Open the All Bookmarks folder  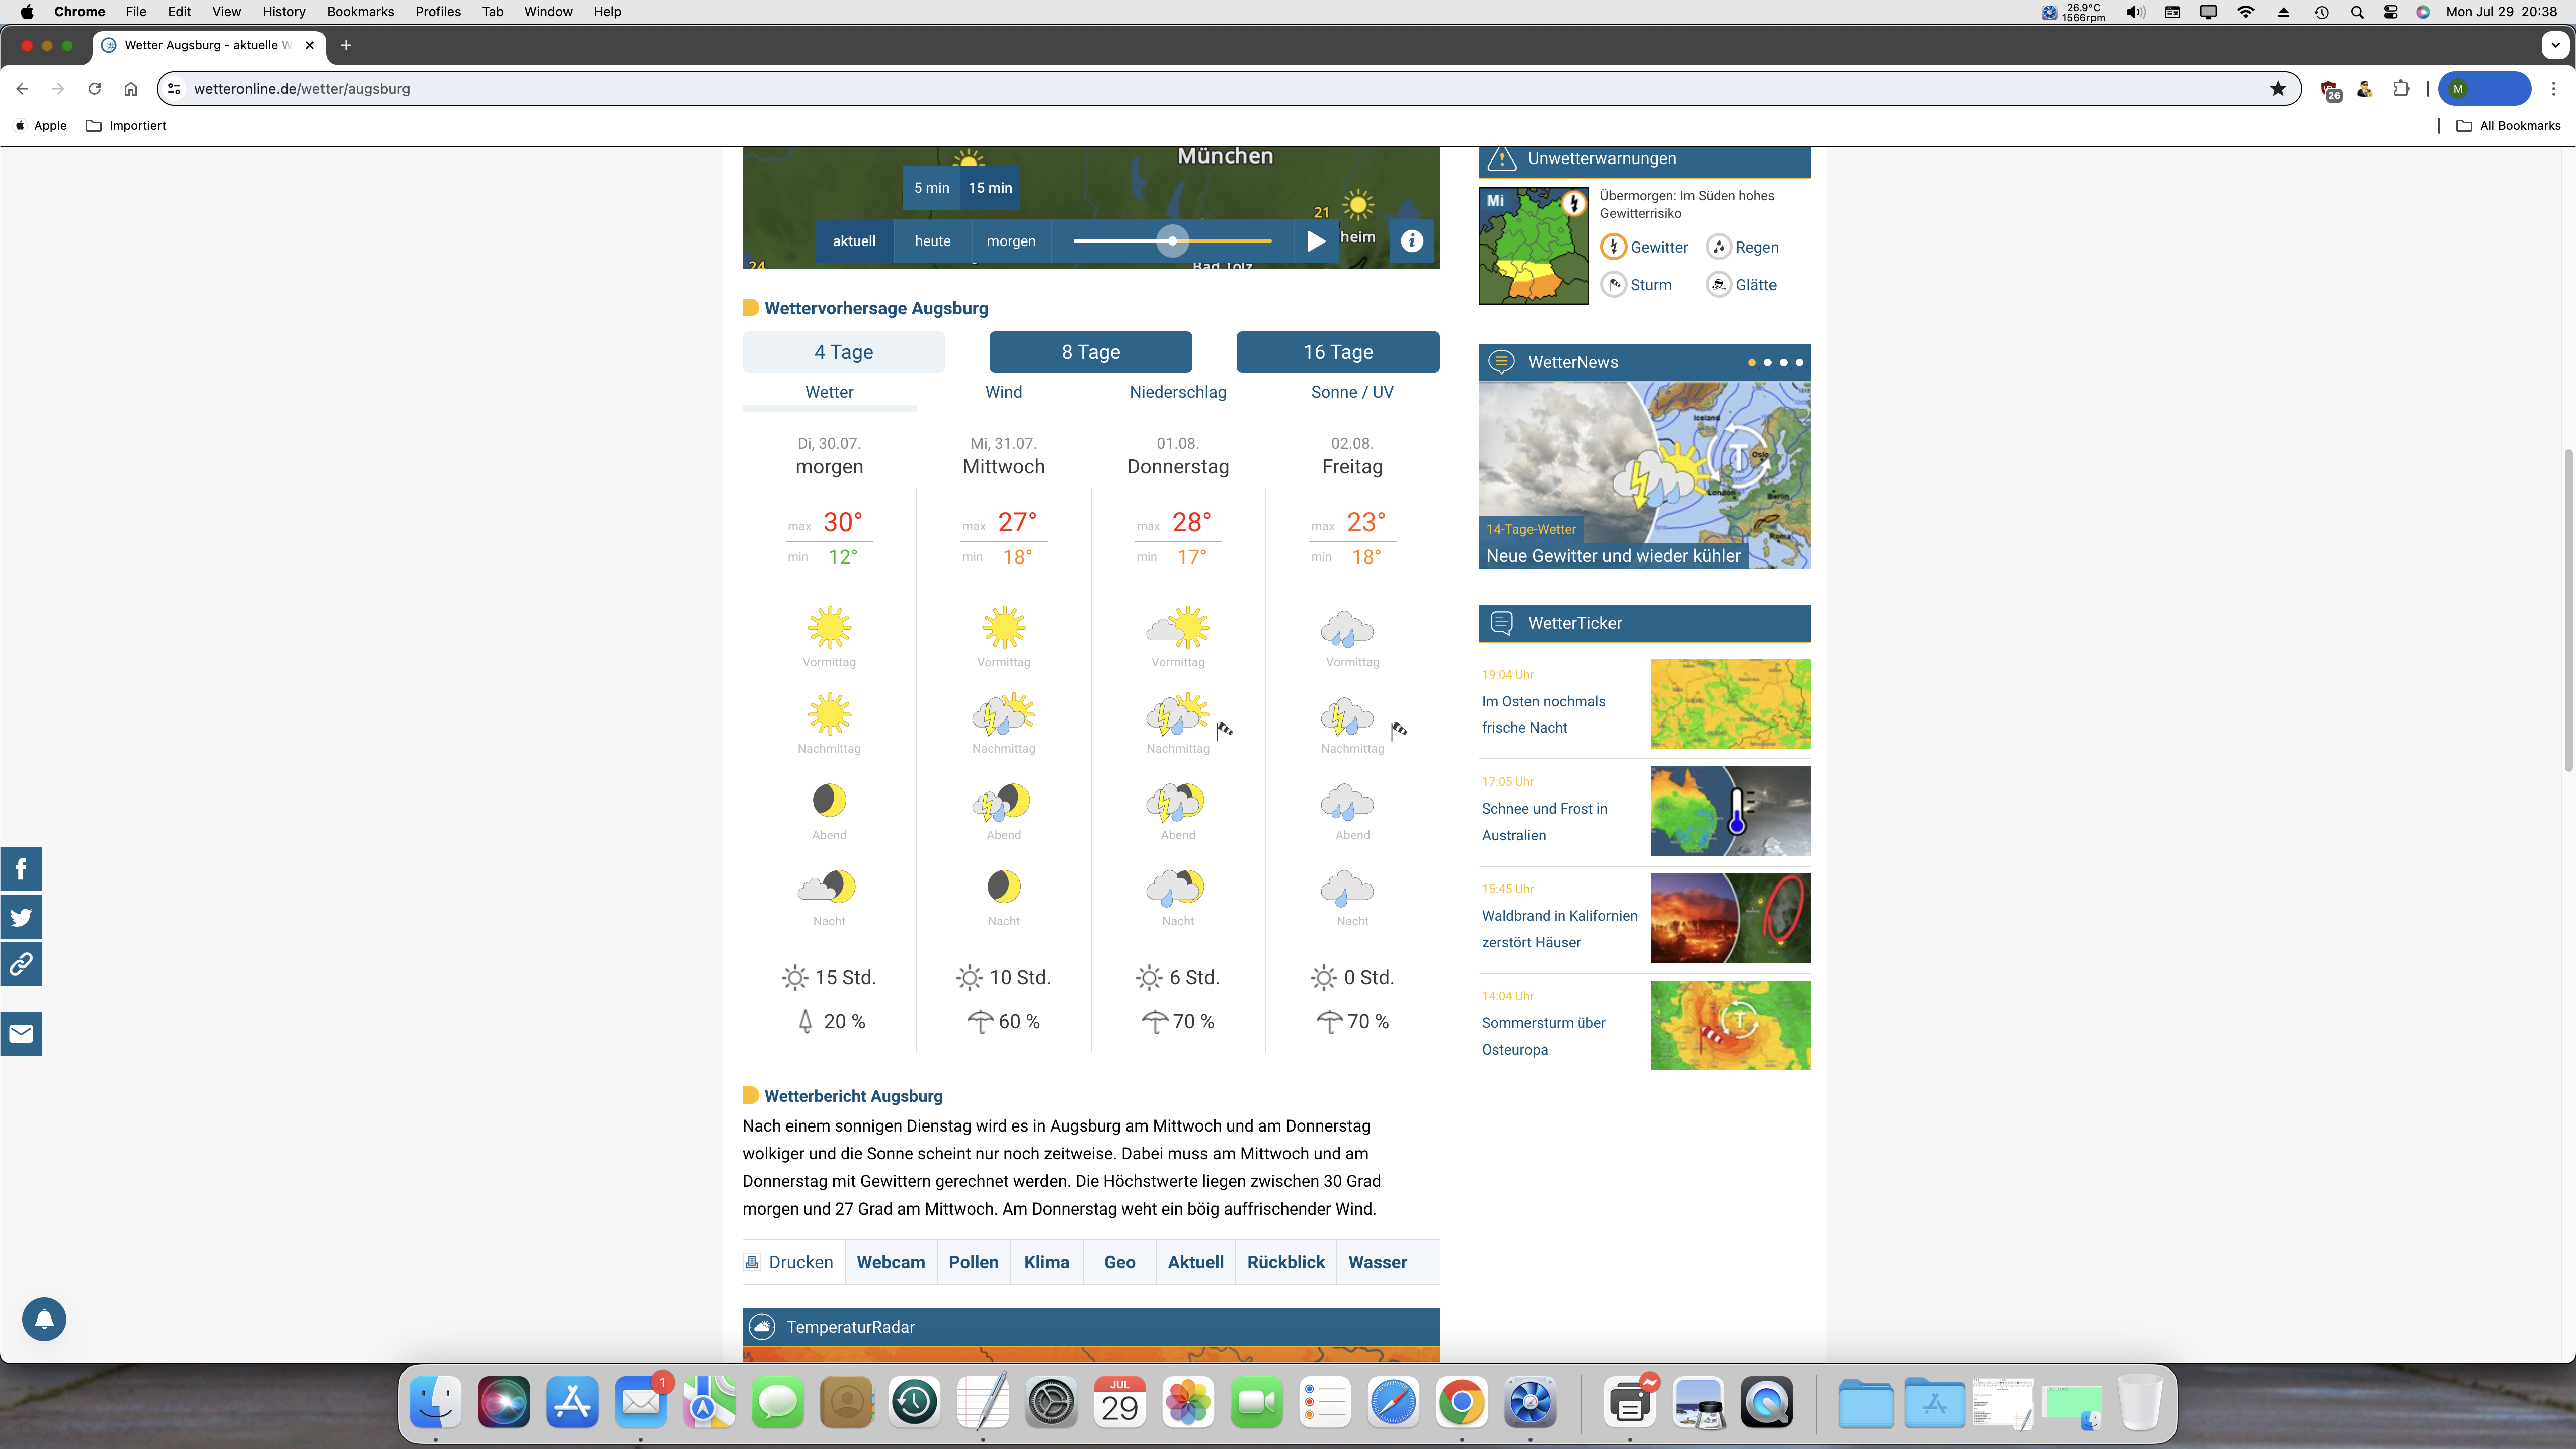[2508, 125]
